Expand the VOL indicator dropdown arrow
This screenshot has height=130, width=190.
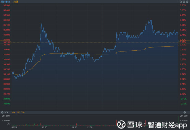(2, 112)
